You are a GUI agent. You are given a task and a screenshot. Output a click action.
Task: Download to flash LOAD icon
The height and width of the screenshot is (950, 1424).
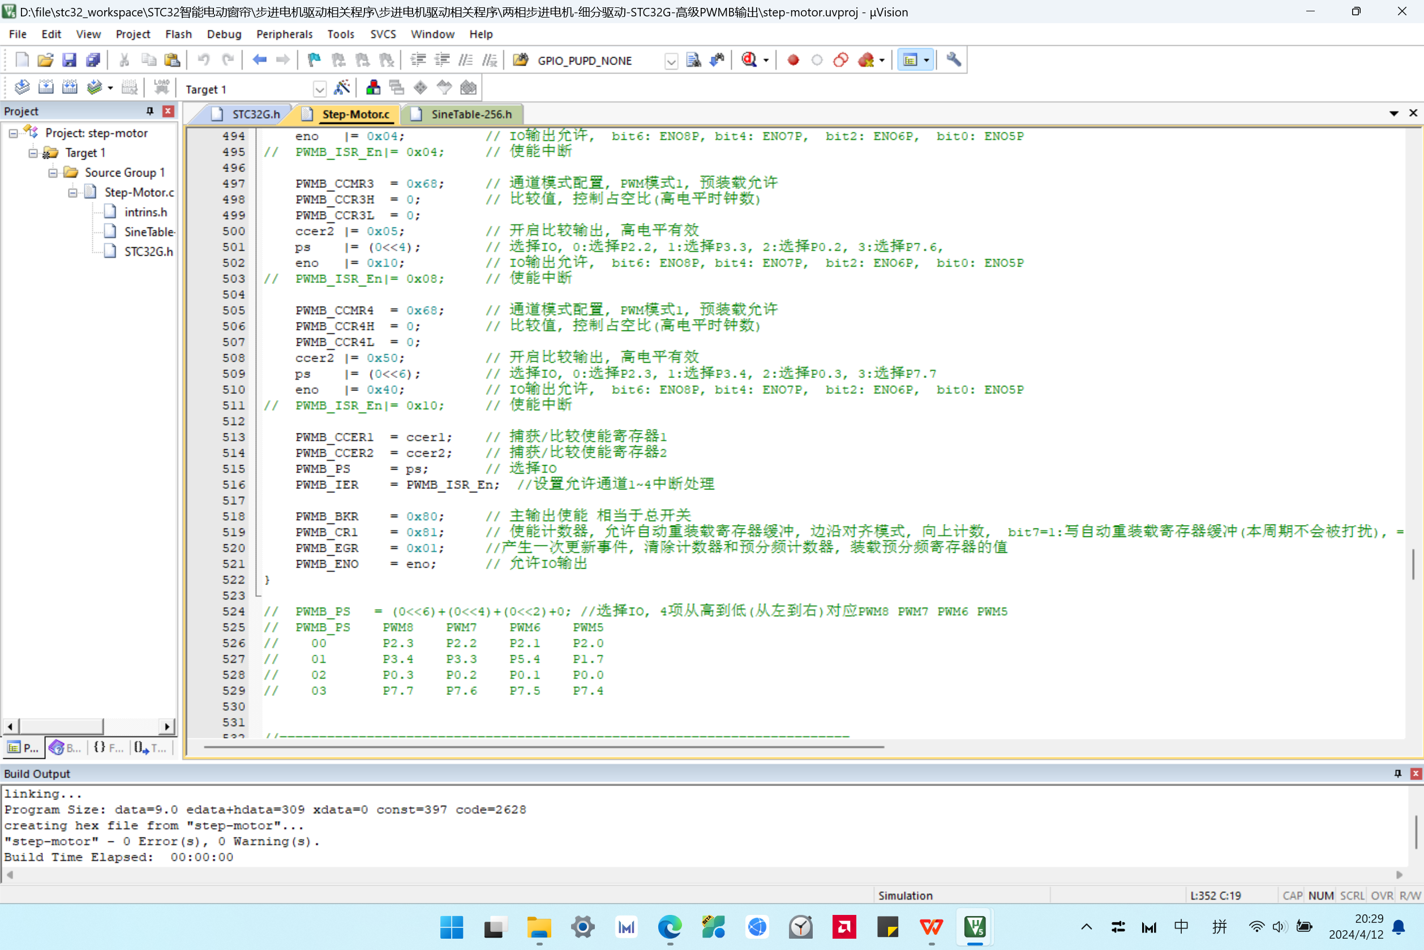(x=161, y=88)
